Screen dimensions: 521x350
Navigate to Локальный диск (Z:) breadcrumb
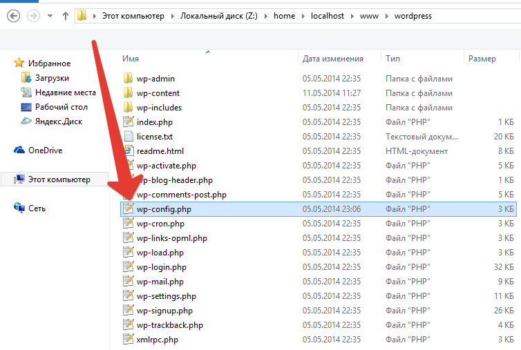[x=219, y=16]
